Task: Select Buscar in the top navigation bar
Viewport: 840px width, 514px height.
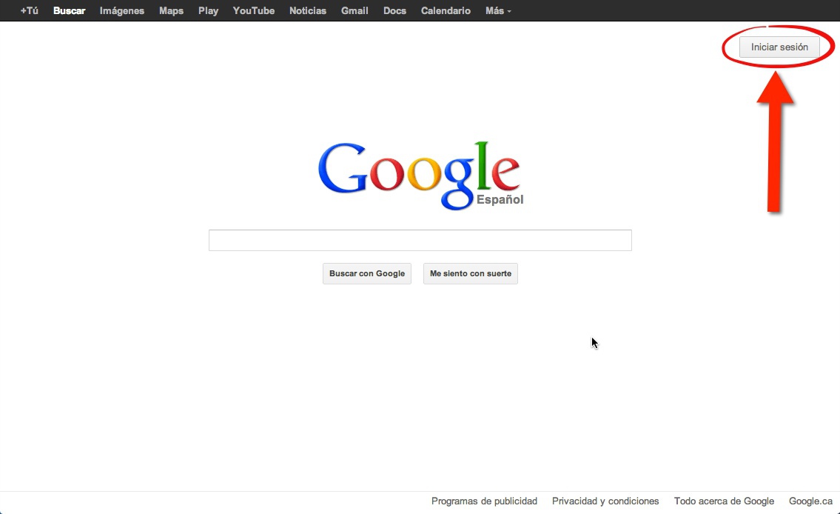Action: coord(69,11)
